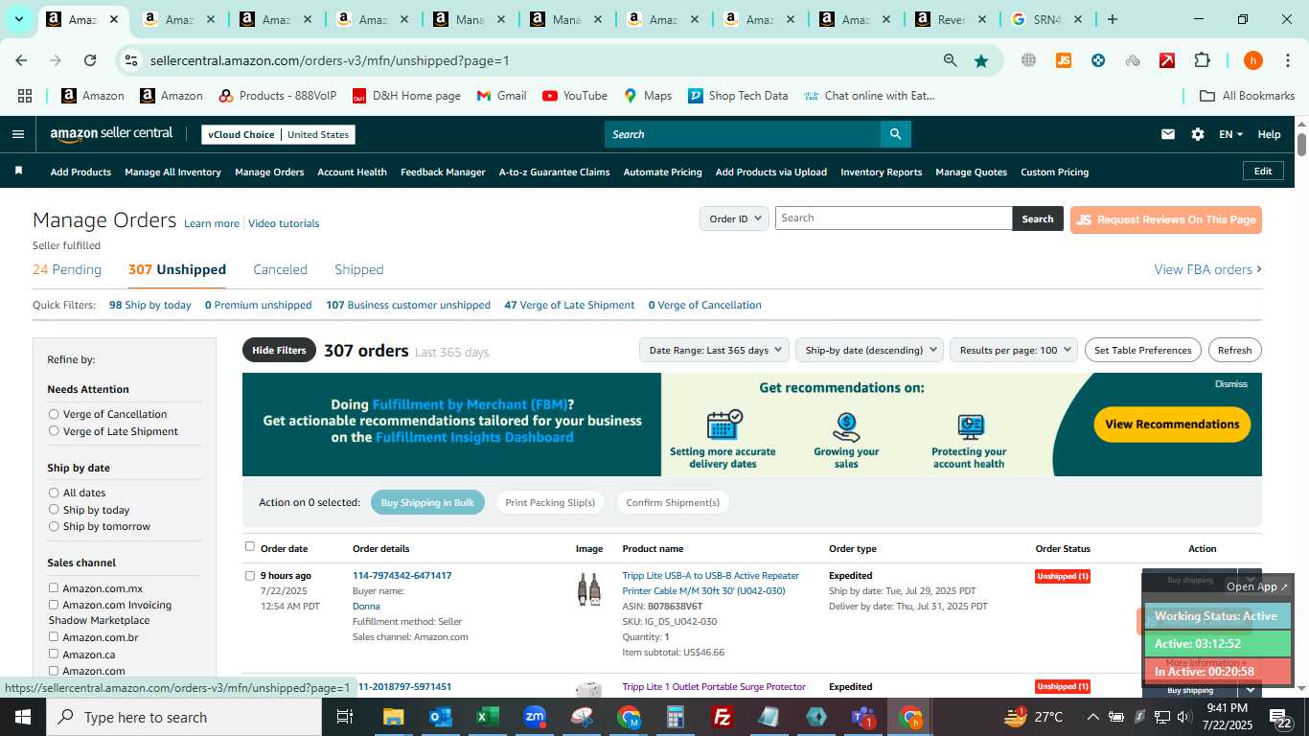Open the EN language dropdown
The height and width of the screenshot is (736, 1309).
click(1230, 134)
